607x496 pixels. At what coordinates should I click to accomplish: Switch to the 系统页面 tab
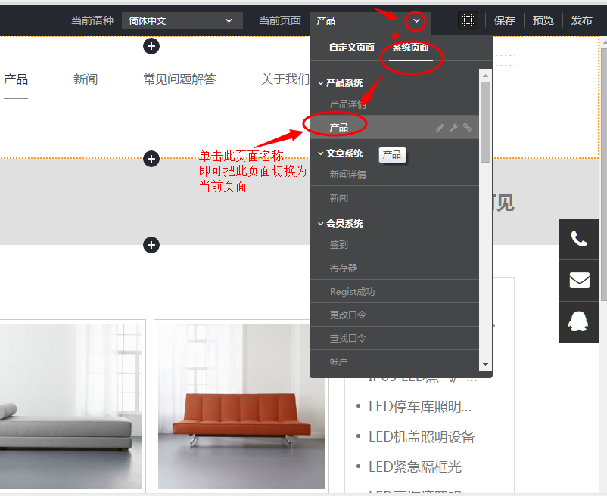click(x=411, y=47)
